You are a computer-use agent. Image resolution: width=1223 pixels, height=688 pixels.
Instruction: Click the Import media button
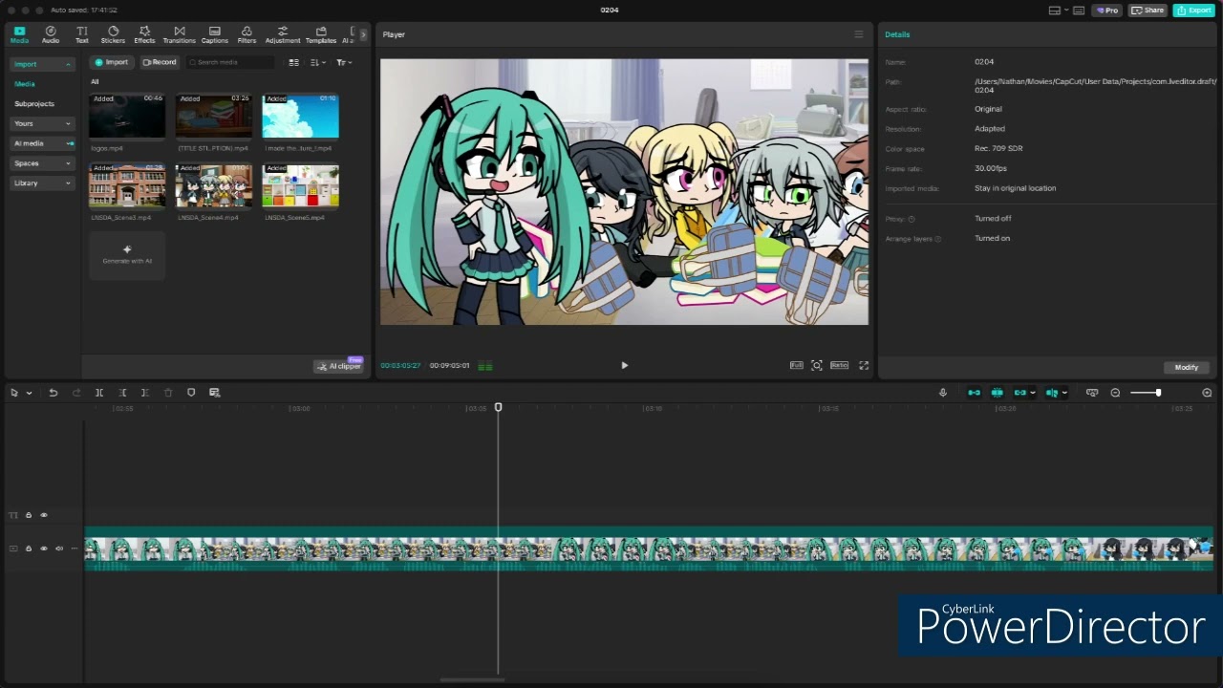coord(113,62)
